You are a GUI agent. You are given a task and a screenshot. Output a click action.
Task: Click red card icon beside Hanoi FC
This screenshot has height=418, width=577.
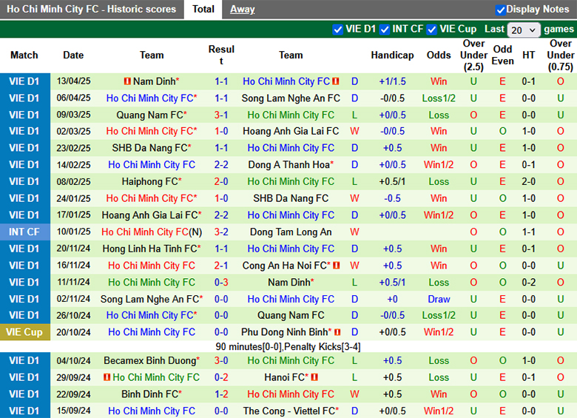pyautogui.click(x=314, y=377)
